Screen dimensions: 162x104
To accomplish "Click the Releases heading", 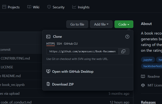I will pyautogui.click(x=148, y=102).
